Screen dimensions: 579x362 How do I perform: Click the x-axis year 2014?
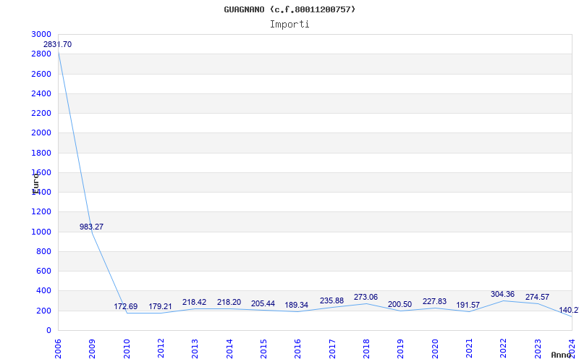point(229,348)
